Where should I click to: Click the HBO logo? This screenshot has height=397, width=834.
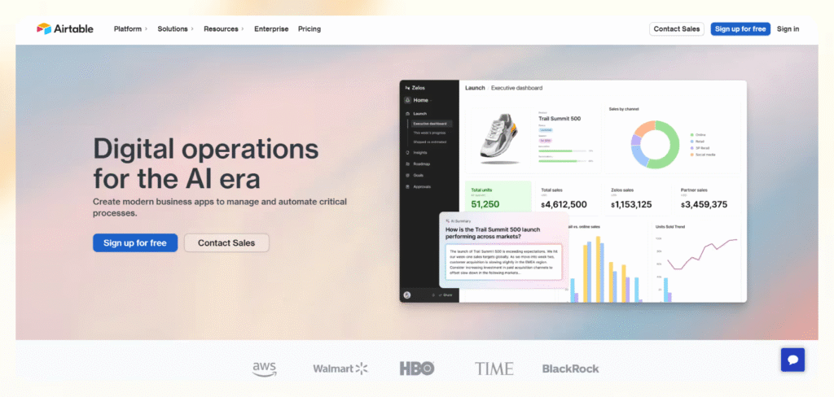click(x=417, y=369)
